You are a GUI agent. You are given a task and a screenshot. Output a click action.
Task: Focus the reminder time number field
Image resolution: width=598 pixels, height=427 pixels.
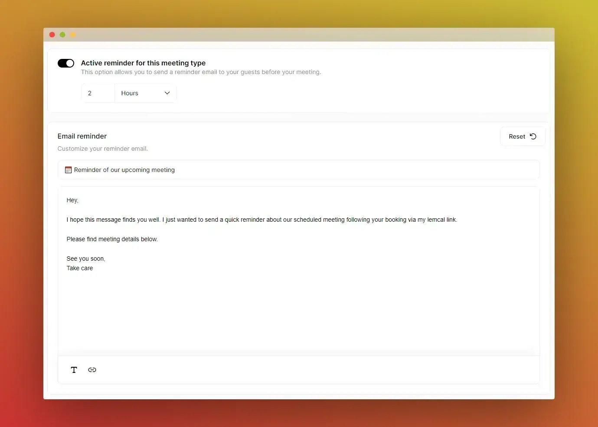pyautogui.click(x=98, y=93)
